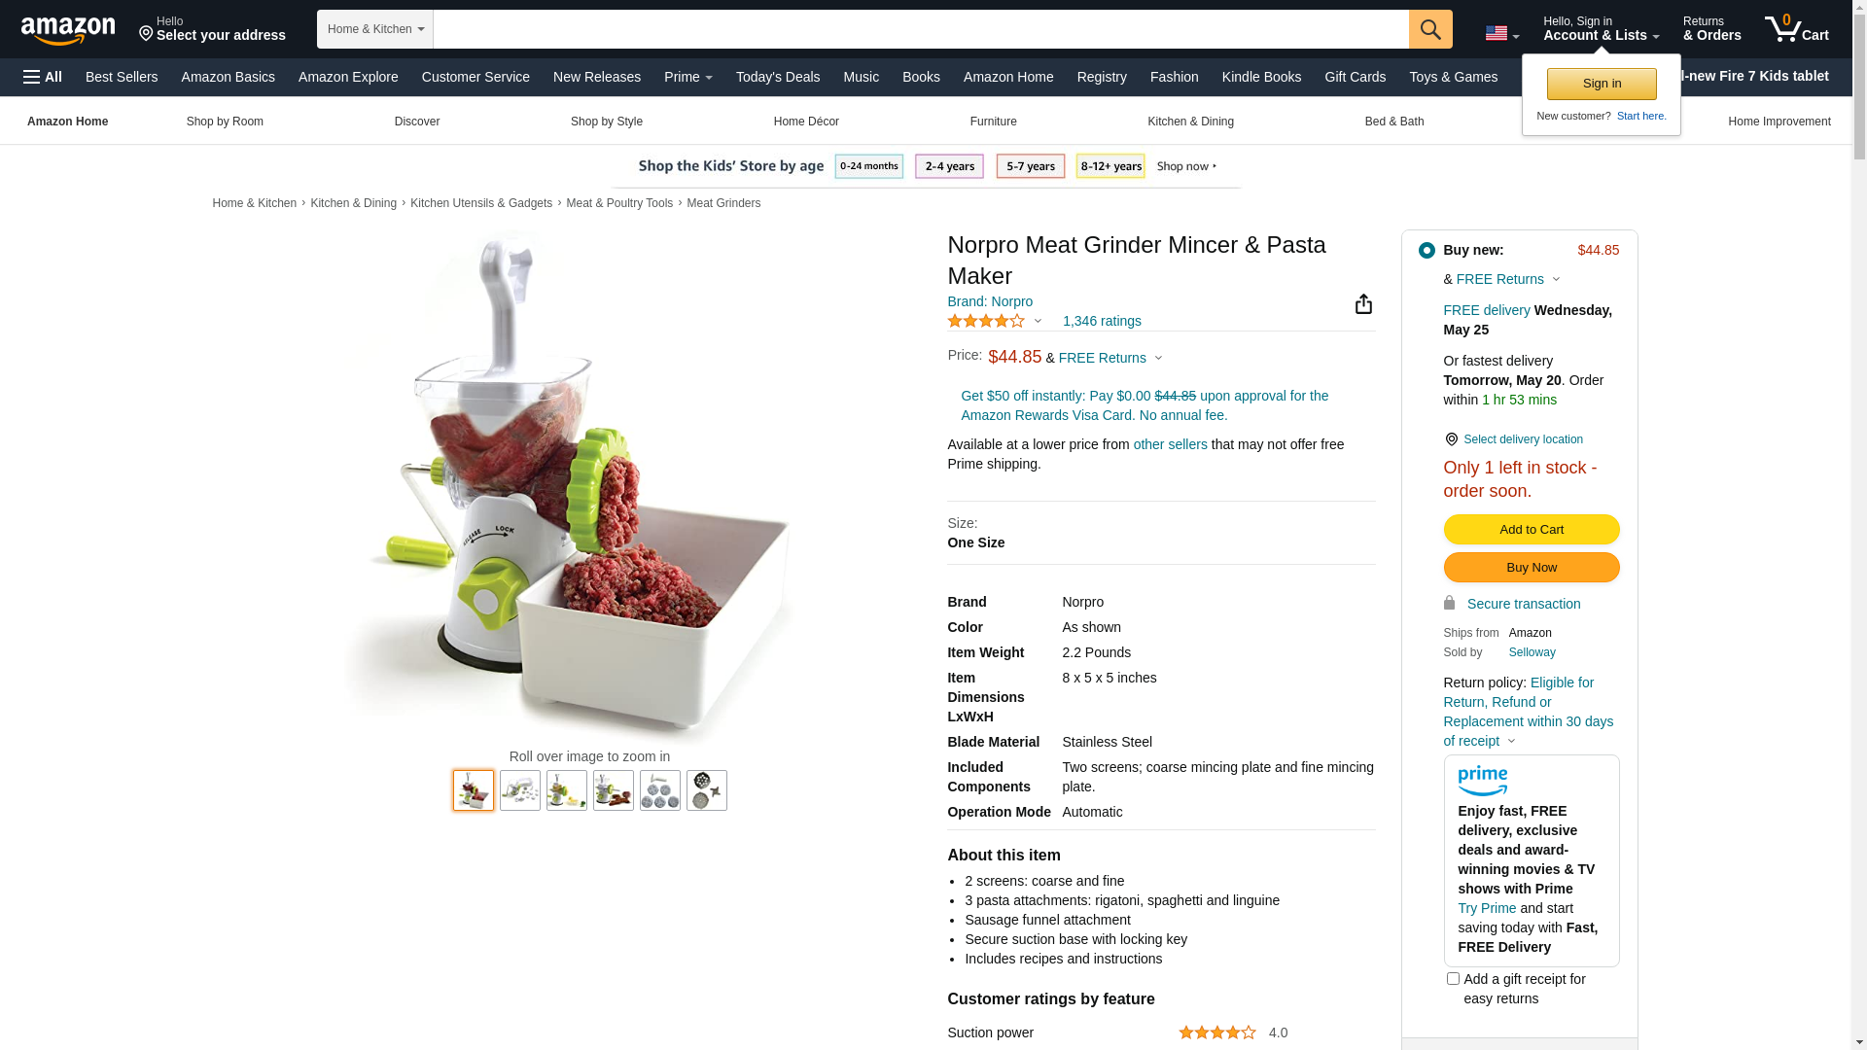Click the share icon near product title
The width and height of the screenshot is (1867, 1050).
pos(1363,304)
